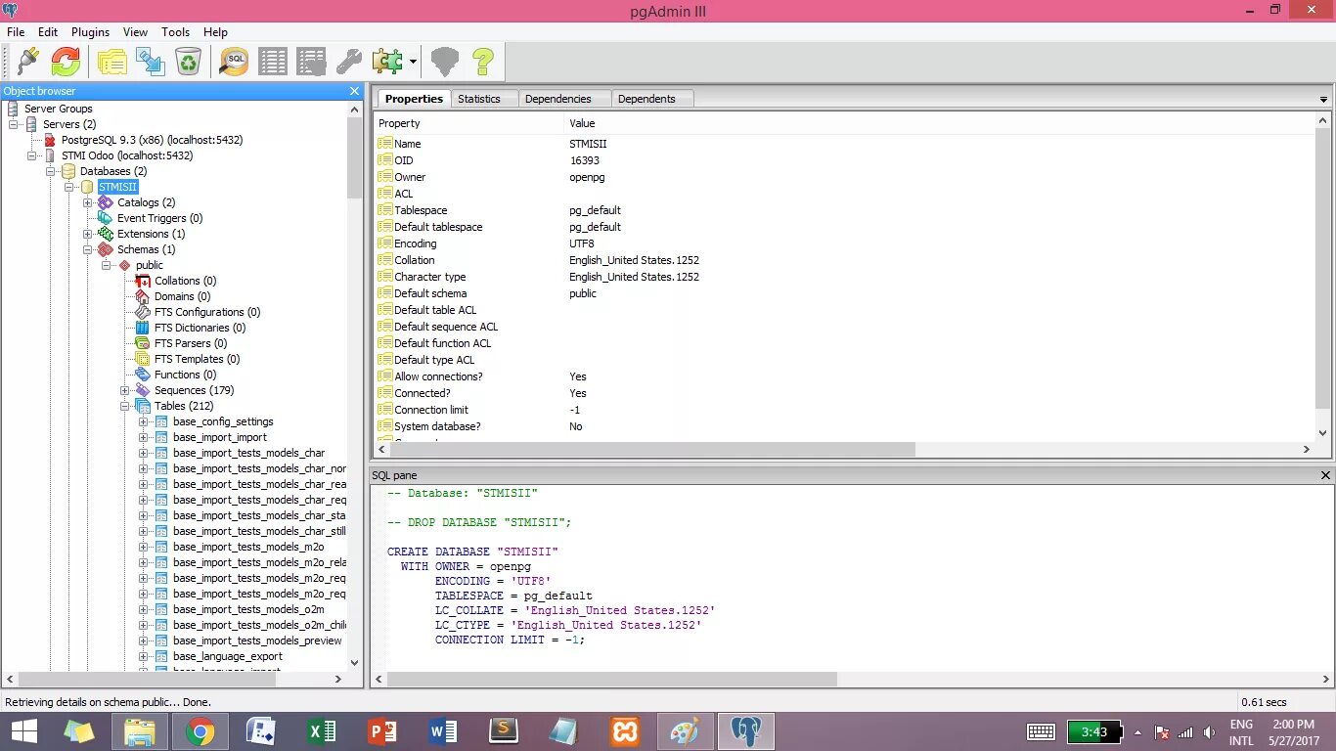Select the public schema node
Image resolution: width=1336 pixels, height=751 pixels.
coord(149,265)
